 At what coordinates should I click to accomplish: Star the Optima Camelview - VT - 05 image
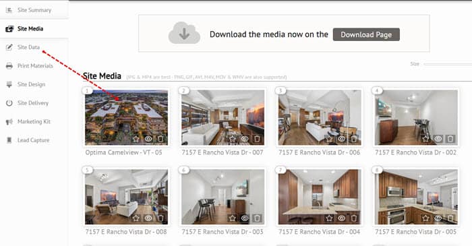[136, 139]
